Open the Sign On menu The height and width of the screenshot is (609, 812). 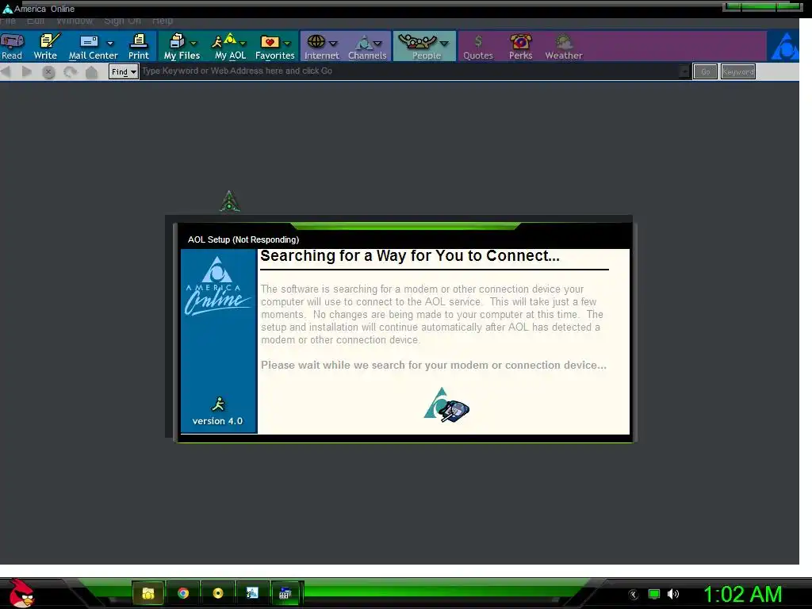[x=122, y=21]
